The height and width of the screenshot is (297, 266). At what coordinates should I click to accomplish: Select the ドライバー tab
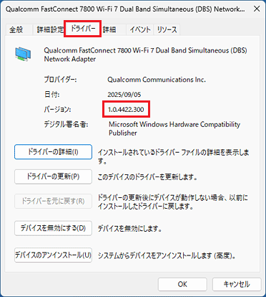coord(83,29)
